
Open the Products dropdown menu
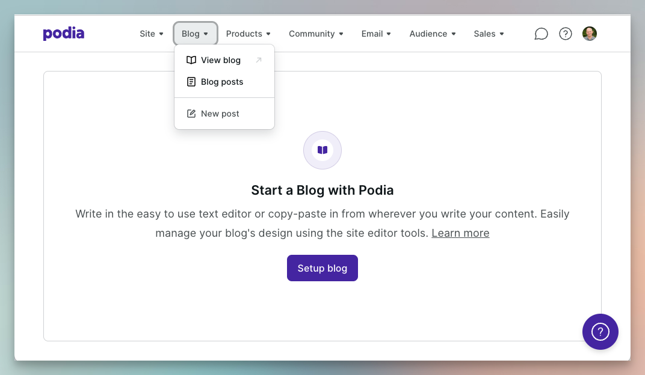(248, 34)
